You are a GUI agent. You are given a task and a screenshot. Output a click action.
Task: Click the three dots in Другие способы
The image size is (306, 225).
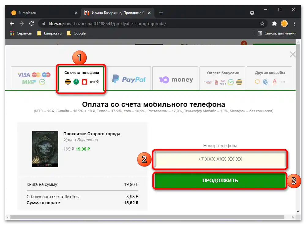(x=283, y=82)
